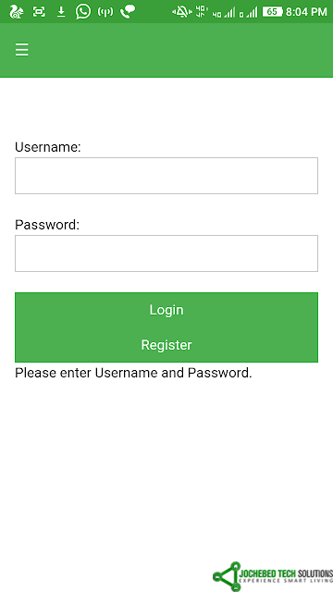Click the 'Please enter Username and Password' message
The height and width of the screenshot is (592, 333).
(133, 373)
